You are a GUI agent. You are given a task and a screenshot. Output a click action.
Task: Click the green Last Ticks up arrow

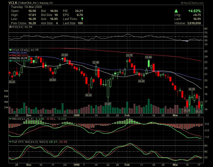point(82,19)
